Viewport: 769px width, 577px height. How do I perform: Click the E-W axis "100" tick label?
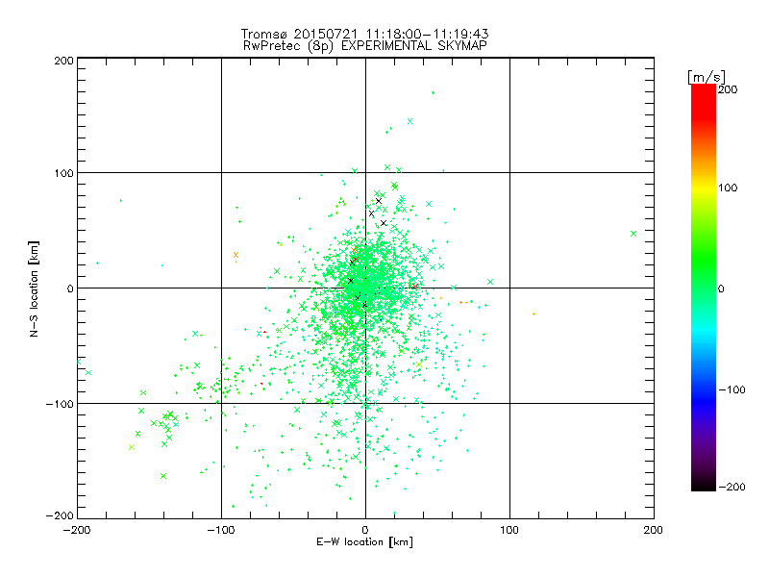(x=509, y=530)
